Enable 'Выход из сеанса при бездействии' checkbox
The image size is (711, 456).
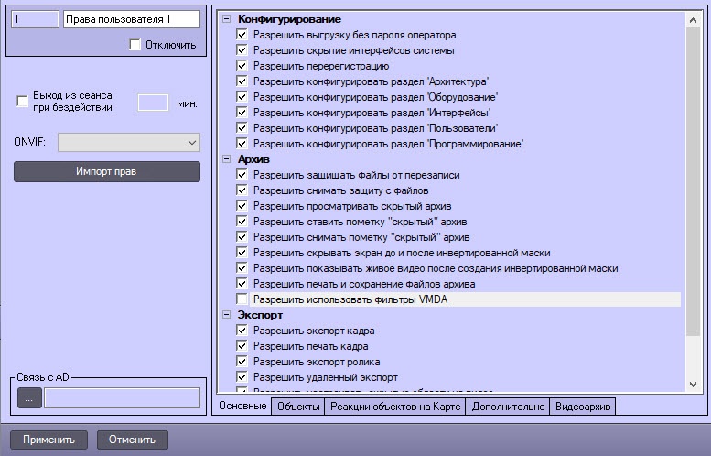coord(22,102)
